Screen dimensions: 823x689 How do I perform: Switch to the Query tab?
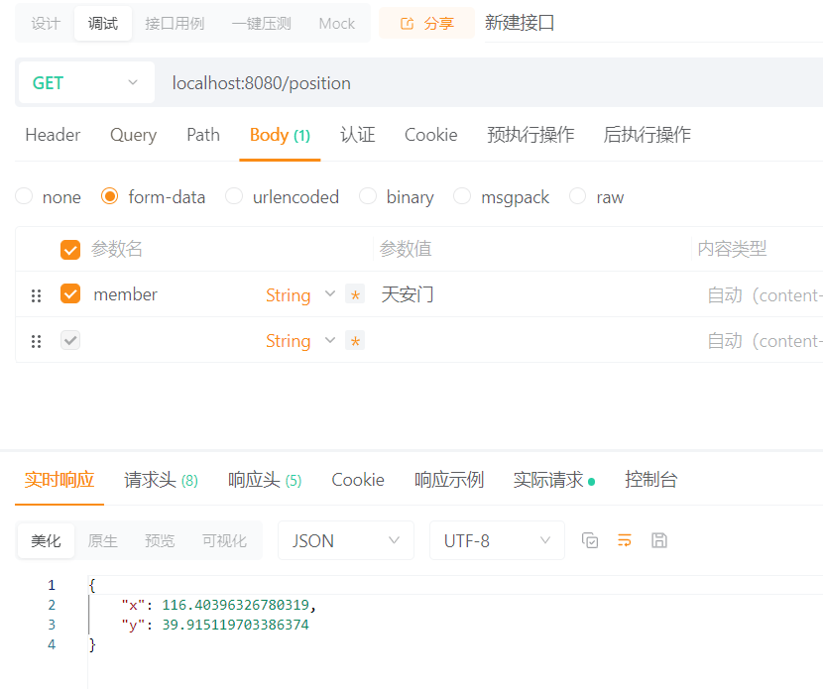[x=133, y=135]
